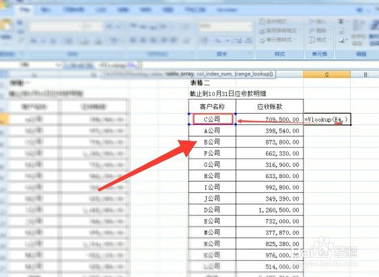Screen dimensions: 379x277
Task: Switch to the Data ribbon tab
Action: pyautogui.click(x=123, y=10)
